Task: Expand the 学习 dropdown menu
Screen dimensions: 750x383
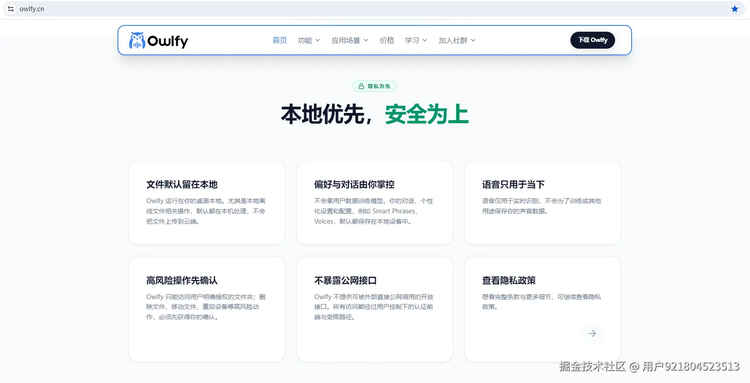Action: tap(416, 40)
